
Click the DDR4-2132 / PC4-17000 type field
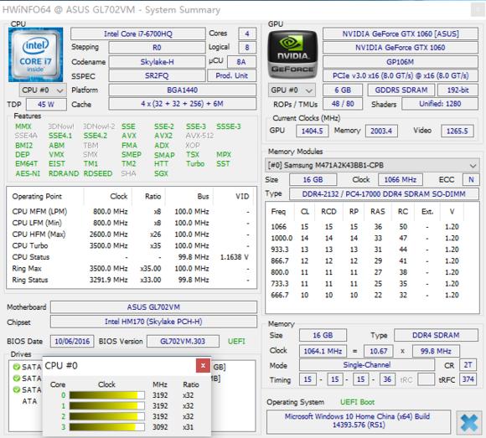click(x=384, y=194)
